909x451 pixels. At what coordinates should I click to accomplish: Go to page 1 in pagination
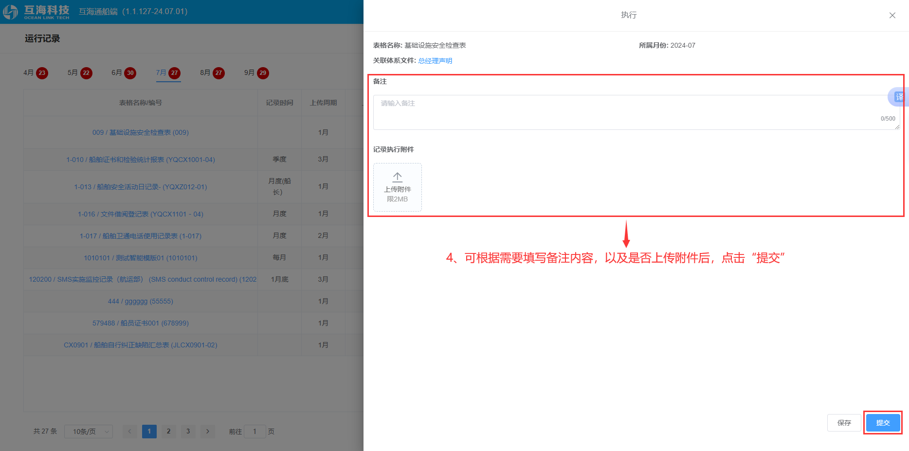(149, 432)
